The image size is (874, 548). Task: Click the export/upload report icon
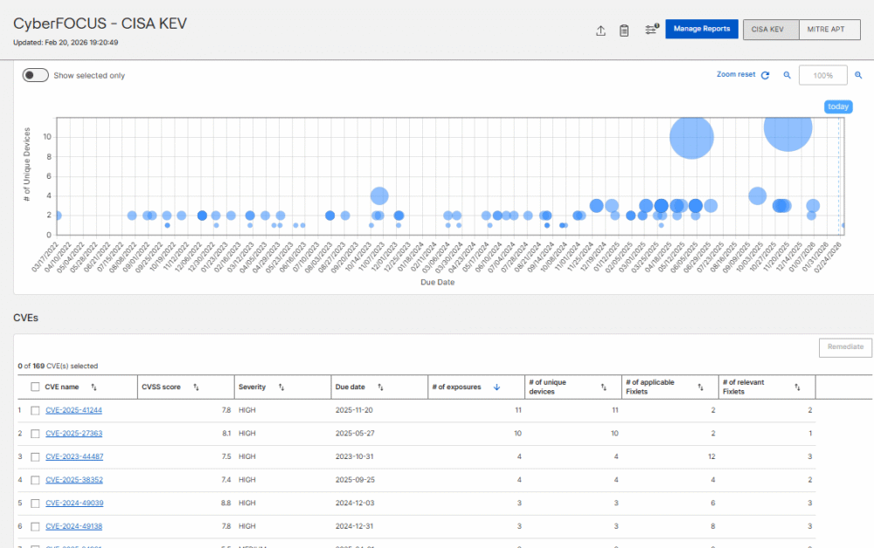(600, 31)
